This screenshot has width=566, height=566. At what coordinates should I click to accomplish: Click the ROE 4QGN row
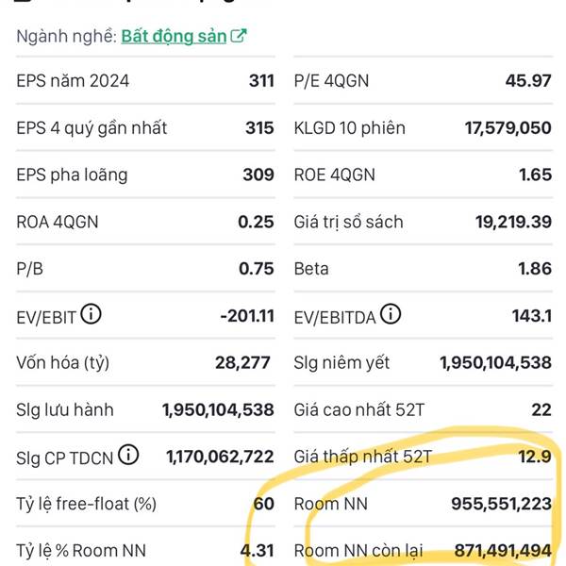423,175
